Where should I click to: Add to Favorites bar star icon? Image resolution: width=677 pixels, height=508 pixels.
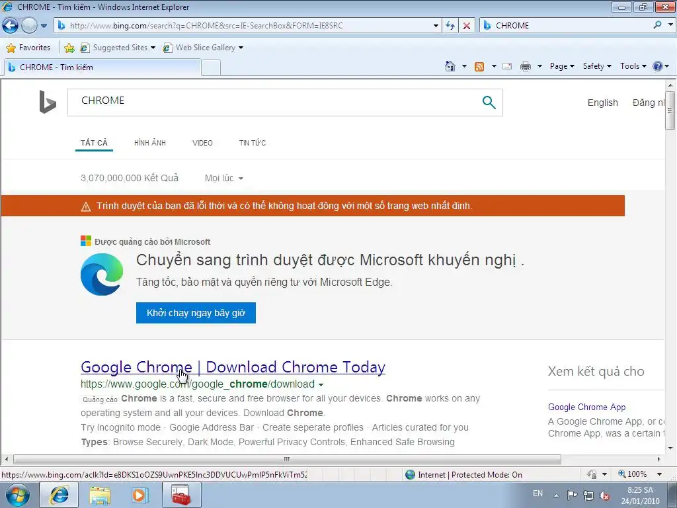point(69,48)
